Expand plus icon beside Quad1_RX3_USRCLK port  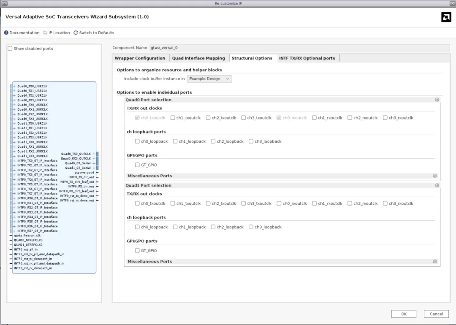point(14,156)
